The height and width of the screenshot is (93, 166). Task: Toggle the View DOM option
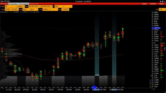4,4
